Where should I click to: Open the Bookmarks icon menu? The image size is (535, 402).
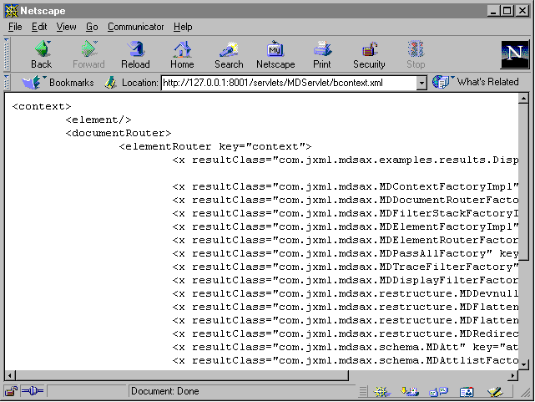[x=32, y=82]
